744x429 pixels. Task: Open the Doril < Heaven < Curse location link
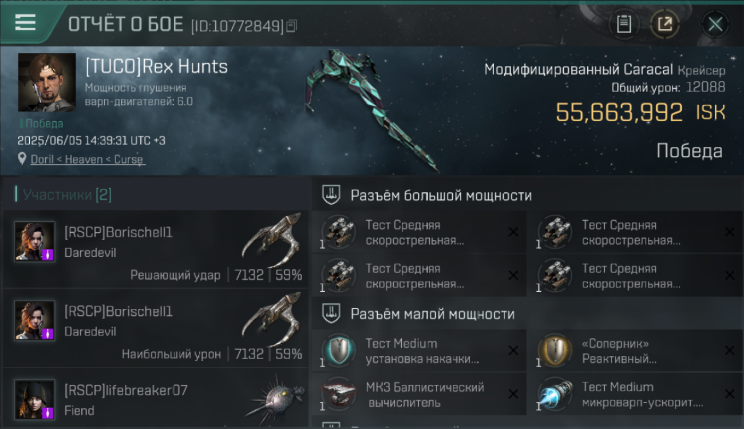[x=87, y=160]
